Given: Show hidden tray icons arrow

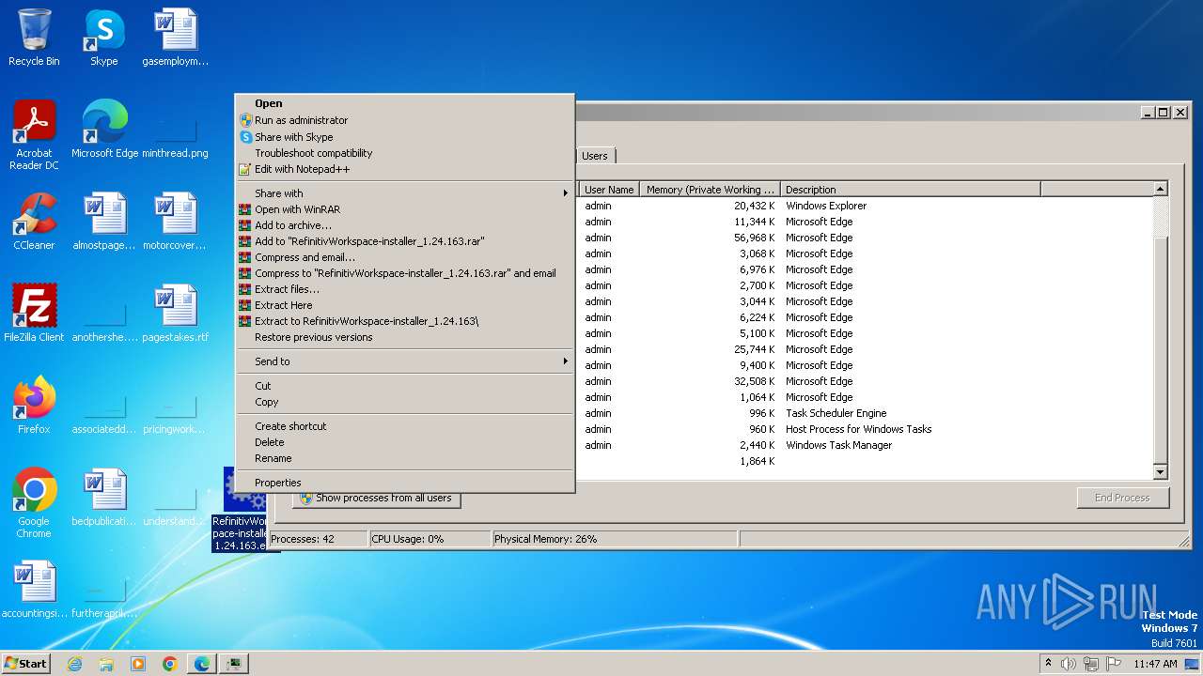Looking at the screenshot, I should coord(1049,664).
